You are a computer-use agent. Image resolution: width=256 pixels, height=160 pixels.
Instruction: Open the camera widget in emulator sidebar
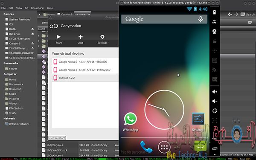[x=215, y=31]
